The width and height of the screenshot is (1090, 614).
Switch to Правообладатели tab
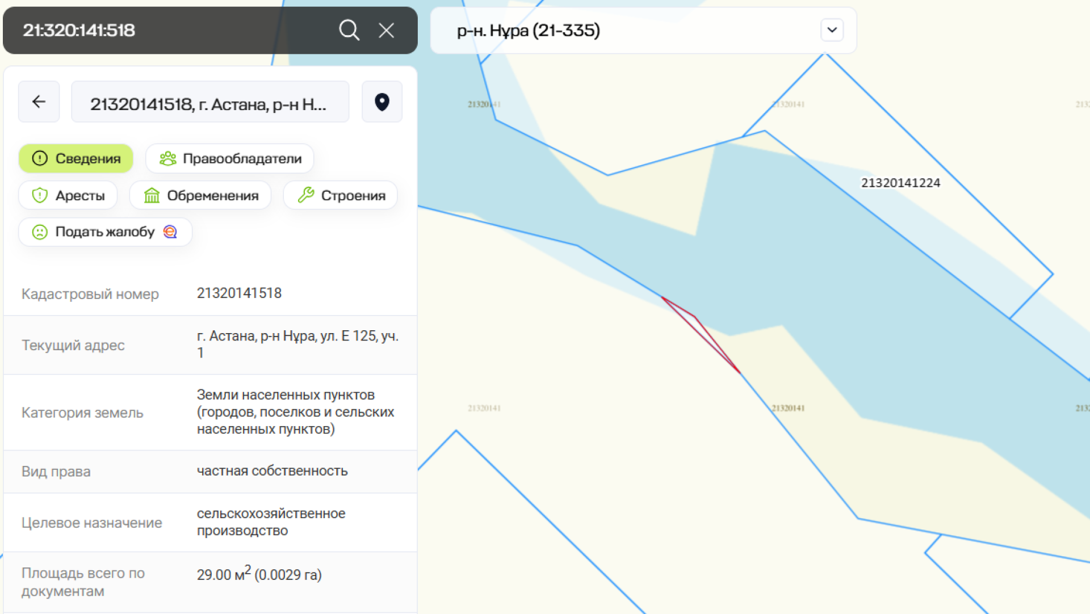coord(230,158)
